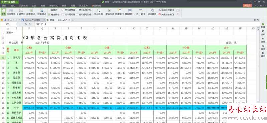This screenshot has height=123, width=267.
Task: Open the 开始 ribbon tab
Action: coord(4,6)
